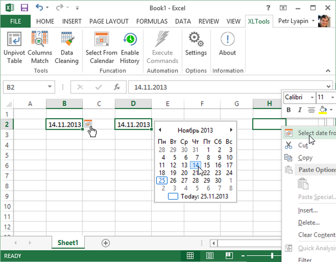Open XLTools Settings

(x=196, y=44)
